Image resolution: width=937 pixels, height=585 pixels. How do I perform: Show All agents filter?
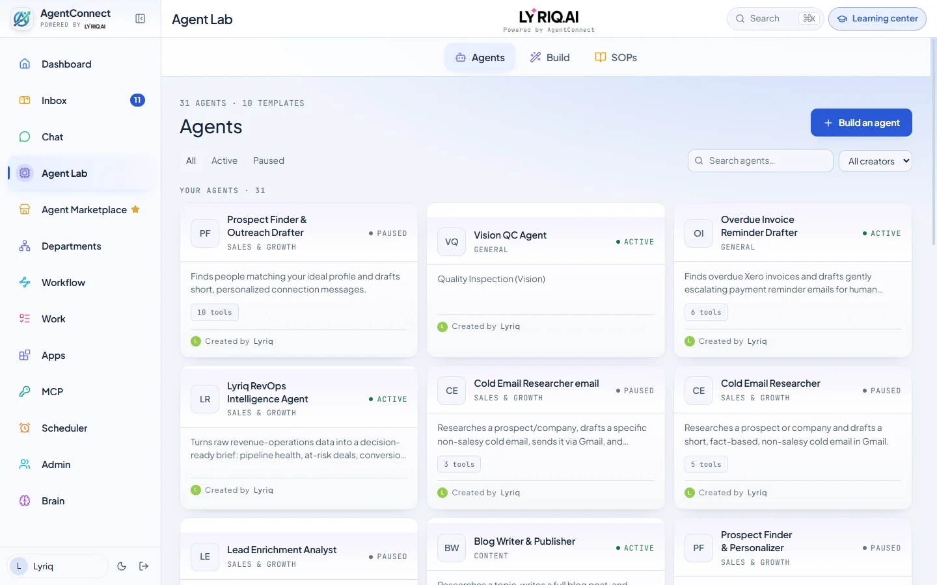tap(191, 161)
